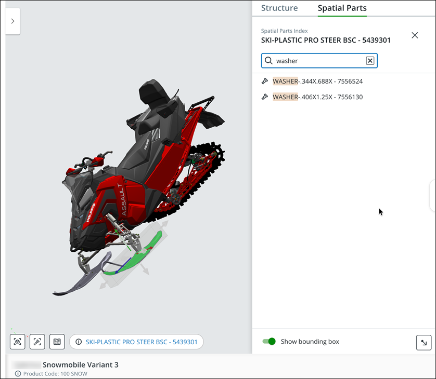
Task: Click info icon in selected part pill
Action: (79, 342)
